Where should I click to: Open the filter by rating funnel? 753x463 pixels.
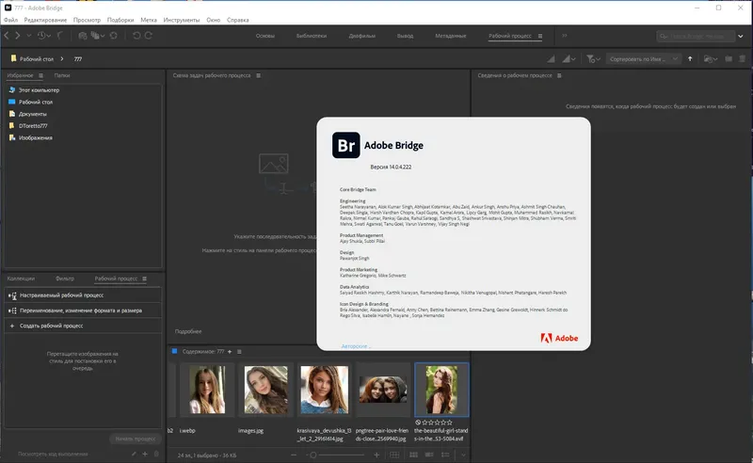pyautogui.click(x=593, y=58)
